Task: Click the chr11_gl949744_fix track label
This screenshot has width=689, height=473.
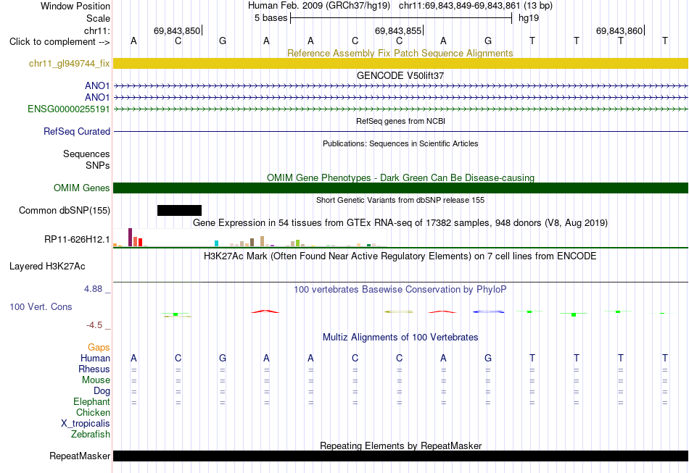Action: click(x=69, y=64)
